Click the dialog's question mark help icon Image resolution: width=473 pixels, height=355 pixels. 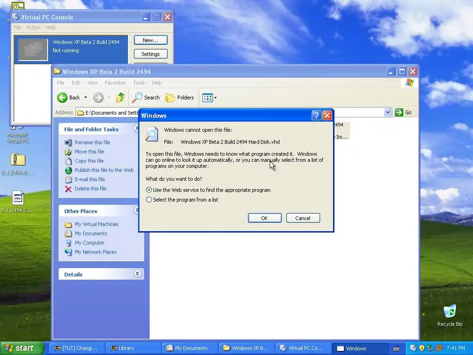pos(316,115)
